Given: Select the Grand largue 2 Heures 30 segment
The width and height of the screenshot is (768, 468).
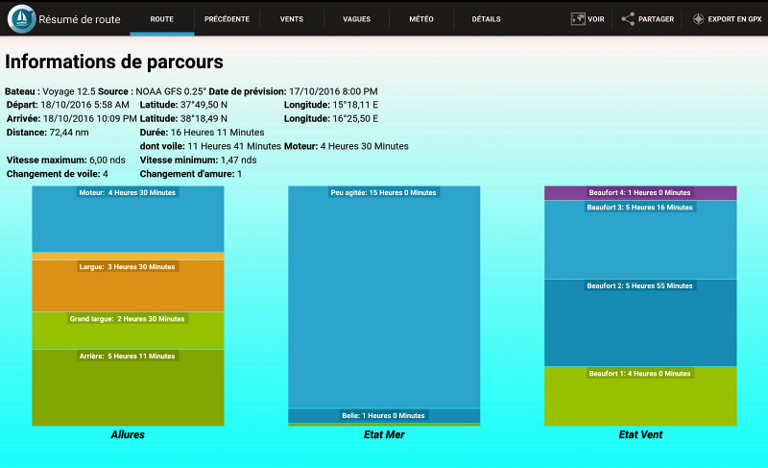Looking at the screenshot, I should coord(128,331).
